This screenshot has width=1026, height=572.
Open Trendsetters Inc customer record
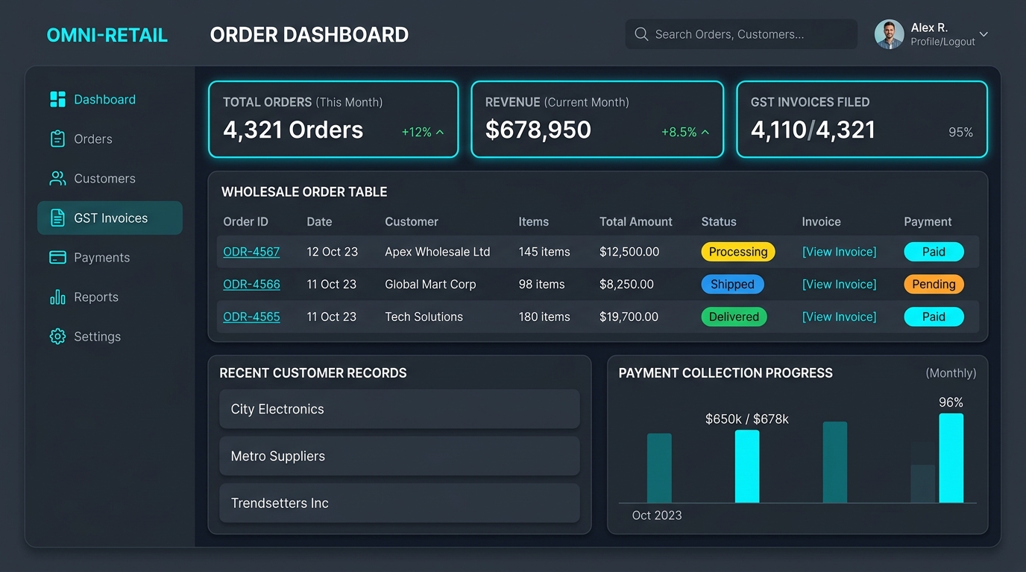pos(399,503)
